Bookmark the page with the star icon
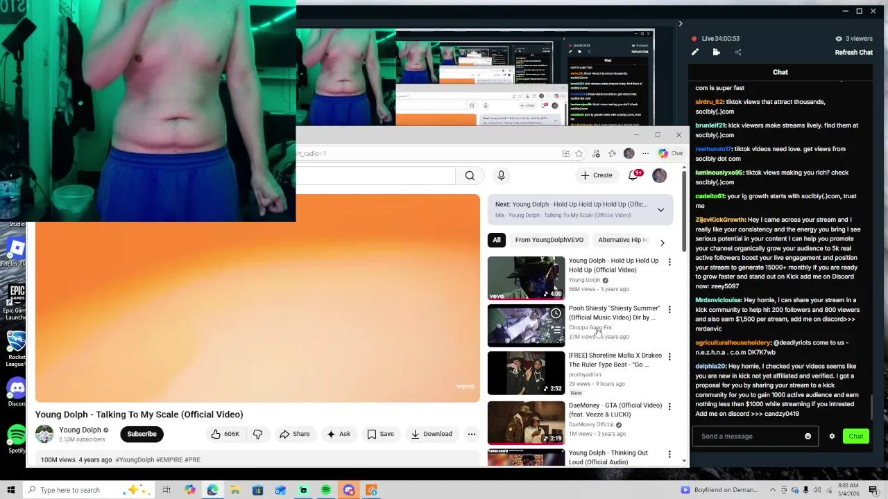Viewport: 888px width, 499px height. click(579, 153)
